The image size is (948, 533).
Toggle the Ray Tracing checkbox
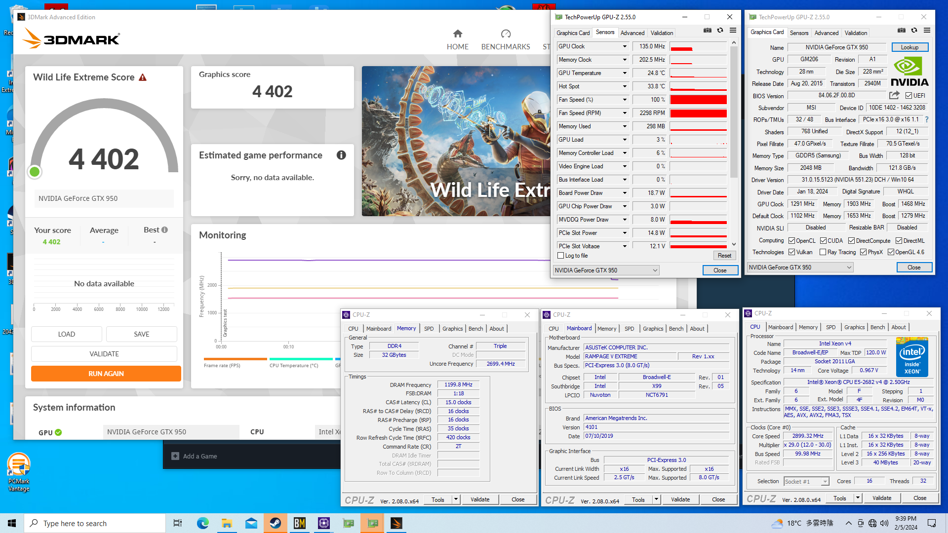[823, 252]
